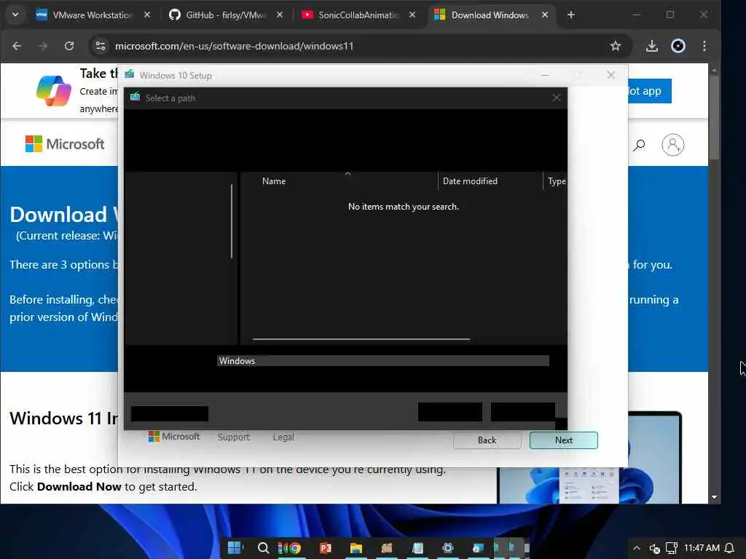Viewport: 746px width, 559px height.
Task: Minimize the Windows 10 Setup window
Action: (545, 75)
